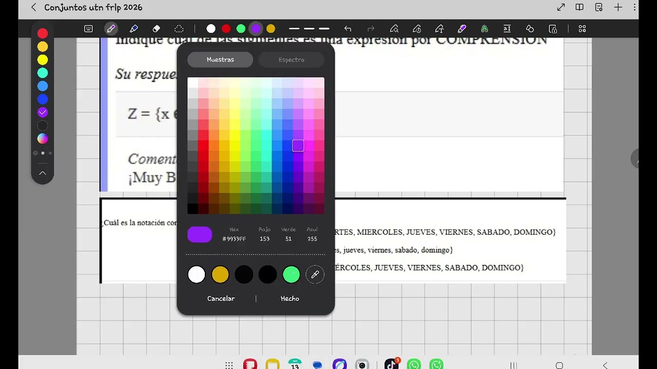Open WhatsApp from the taskbar
The width and height of the screenshot is (657, 369).
414,364
